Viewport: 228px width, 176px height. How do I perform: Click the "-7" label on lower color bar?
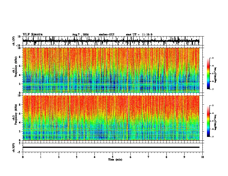pyautogui.click(x=212, y=137)
